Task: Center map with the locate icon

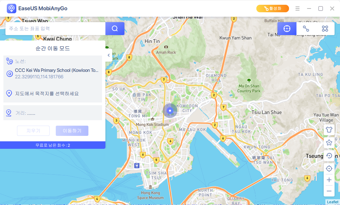Action: 329,168
